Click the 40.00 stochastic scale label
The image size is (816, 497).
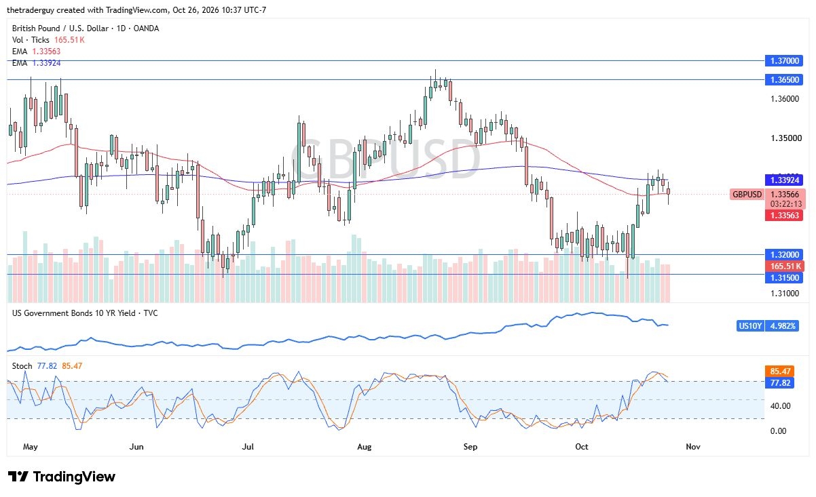[780, 406]
